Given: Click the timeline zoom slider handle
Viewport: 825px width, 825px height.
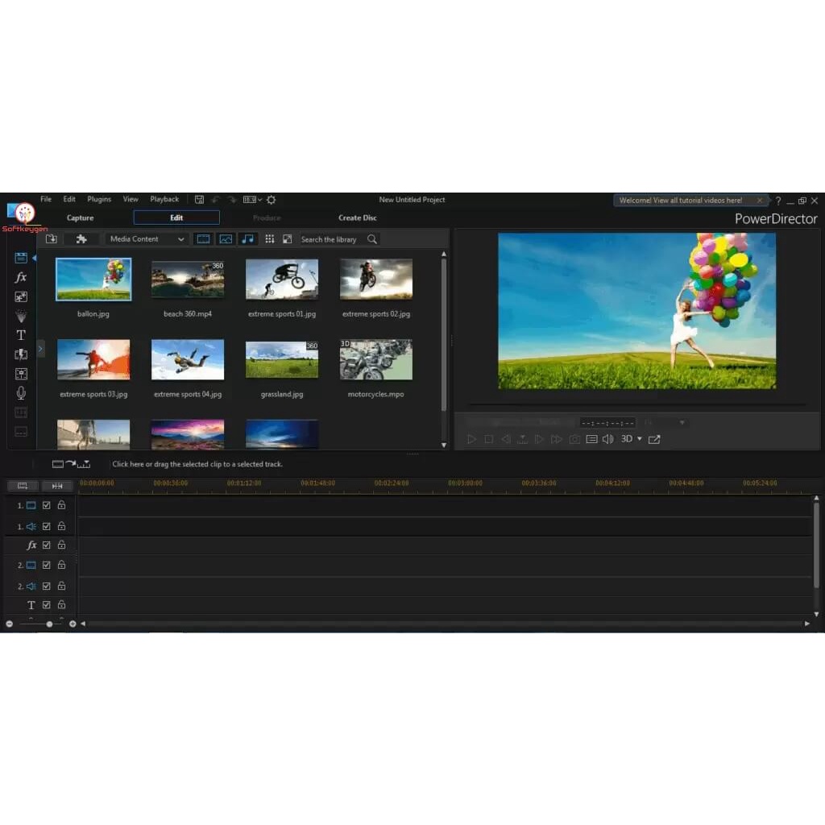Looking at the screenshot, I should [49, 624].
